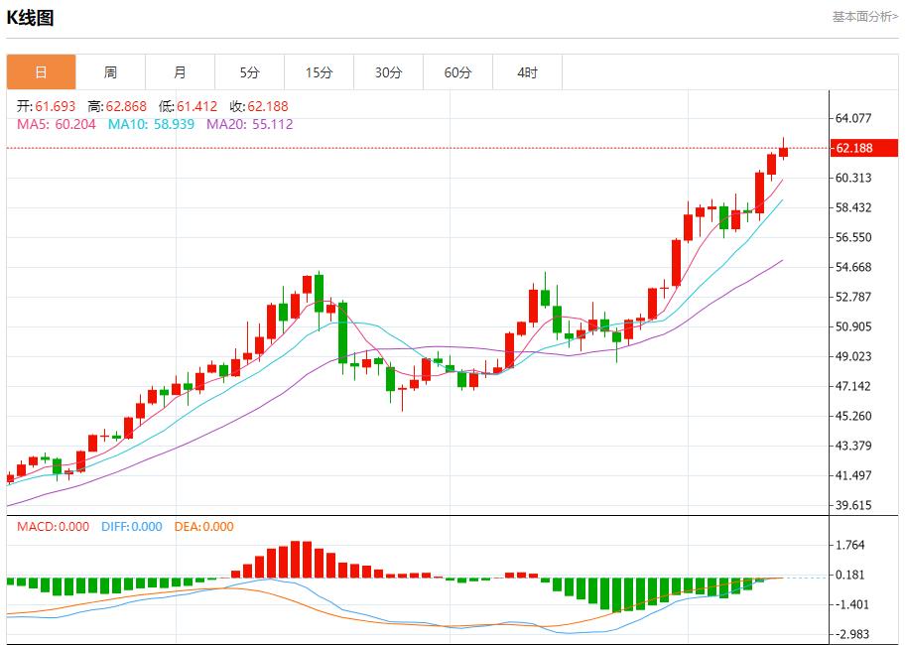Select the 60分 interval tab
Screen dimensions: 906x645
[x=457, y=72]
